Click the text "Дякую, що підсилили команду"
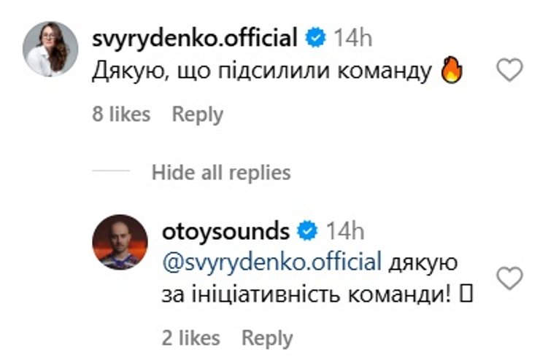This screenshot has width=540, height=363. (263, 73)
